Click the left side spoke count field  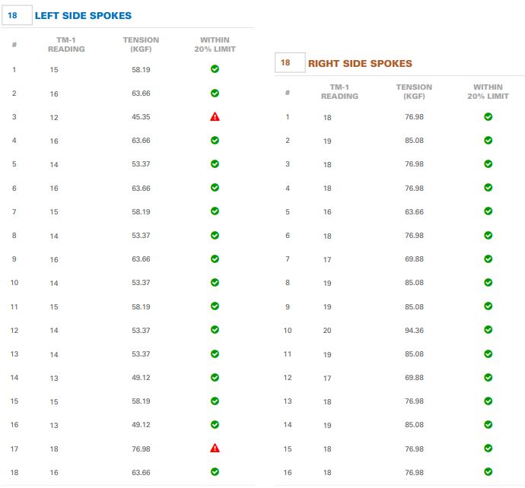coord(17,15)
